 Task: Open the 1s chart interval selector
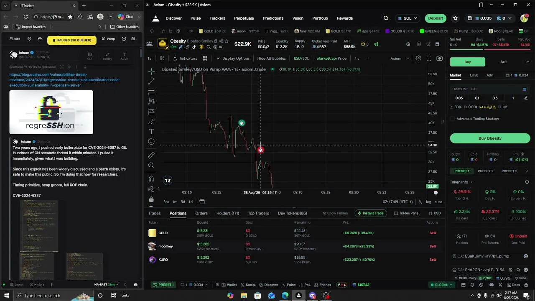[x=149, y=59]
